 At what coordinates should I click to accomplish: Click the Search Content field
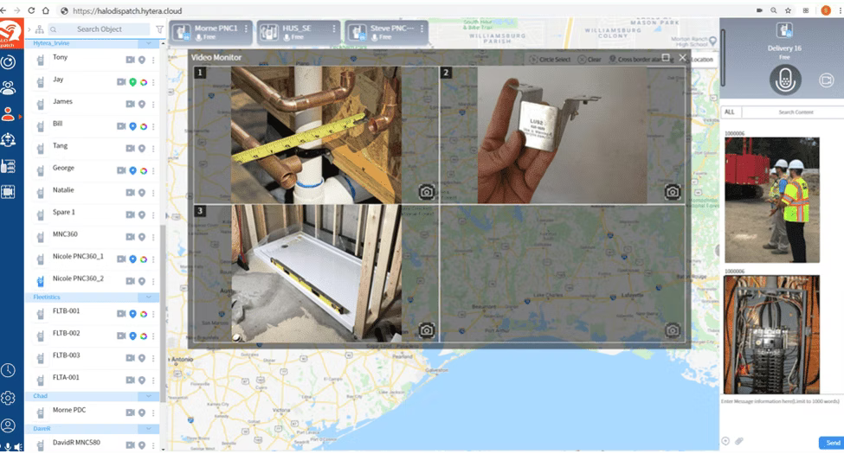[x=796, y=112]
